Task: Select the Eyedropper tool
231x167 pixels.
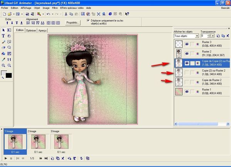Action: tap(3, 60)
